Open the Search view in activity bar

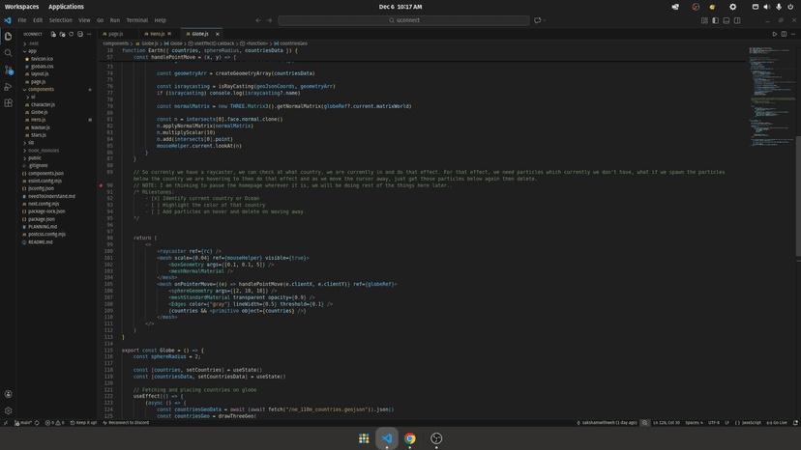click(x=9, y=53)
